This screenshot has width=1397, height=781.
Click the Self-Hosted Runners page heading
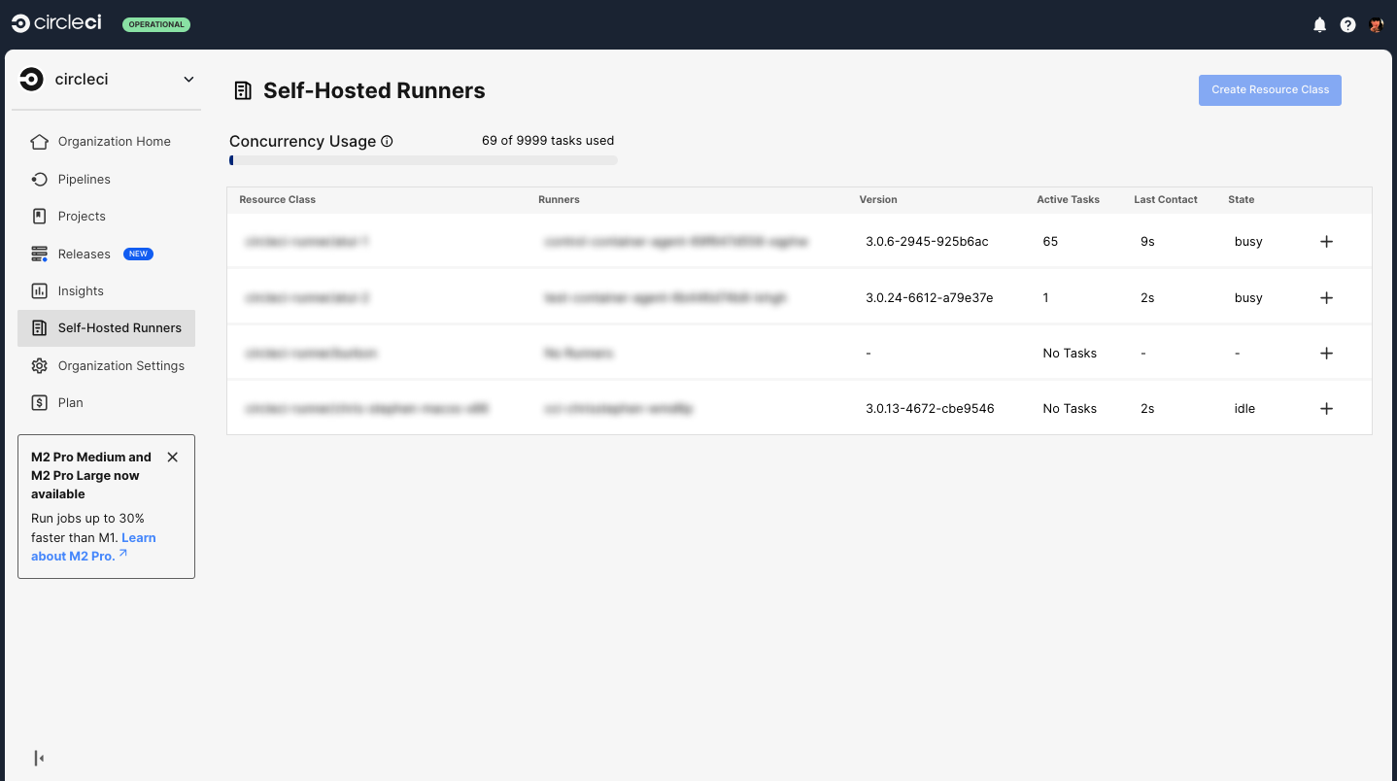coord(374,90)
